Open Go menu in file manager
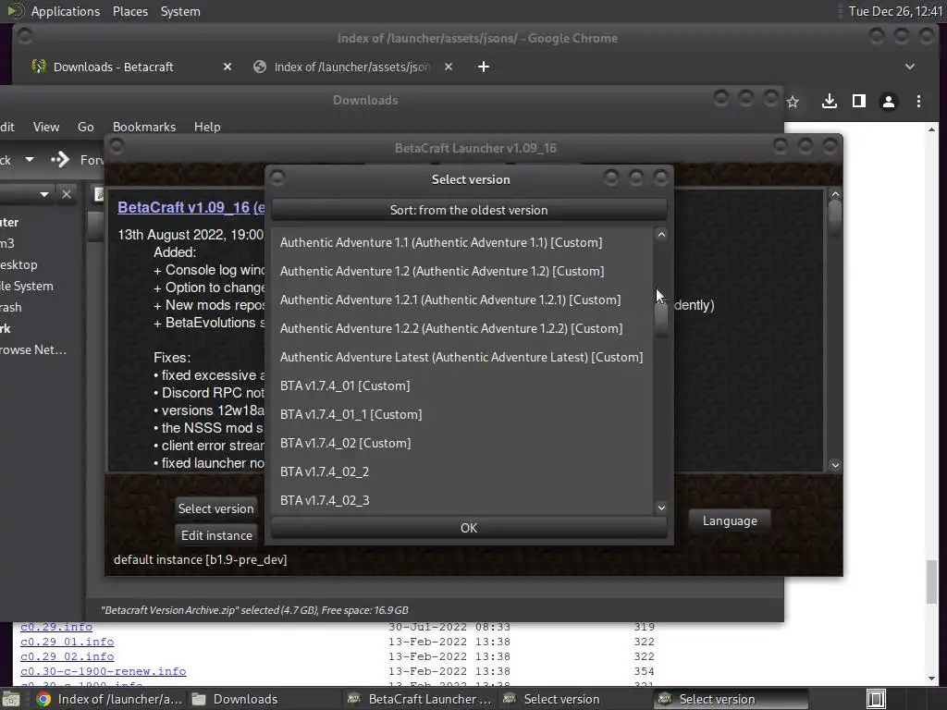This screenshot has height=710, width=947. (86, 127)
